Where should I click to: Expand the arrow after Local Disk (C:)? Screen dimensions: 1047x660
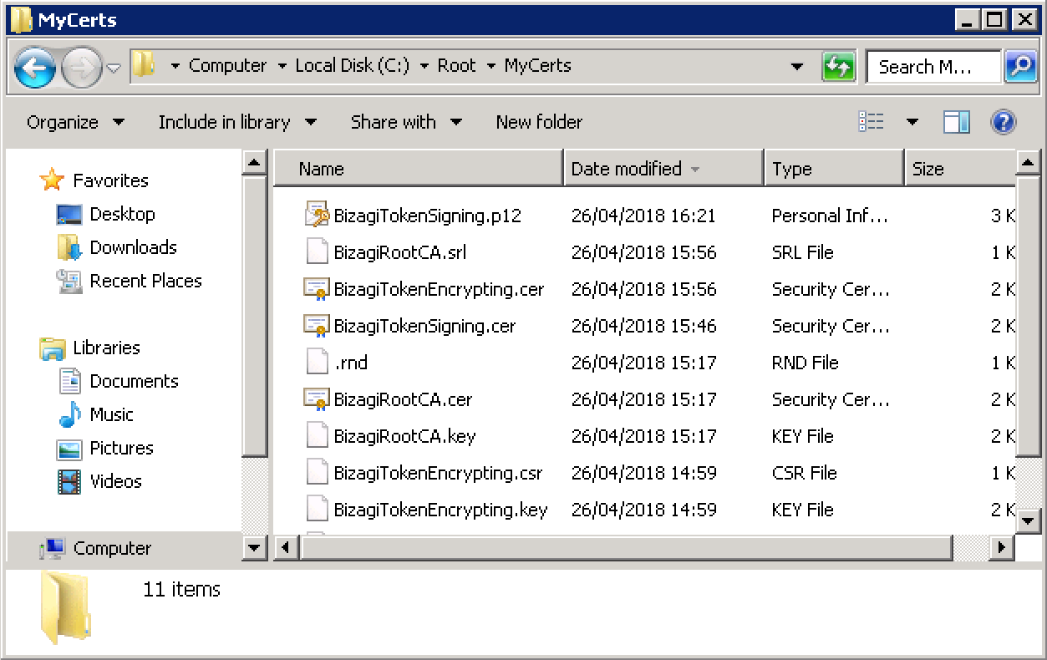coord(425,66)
